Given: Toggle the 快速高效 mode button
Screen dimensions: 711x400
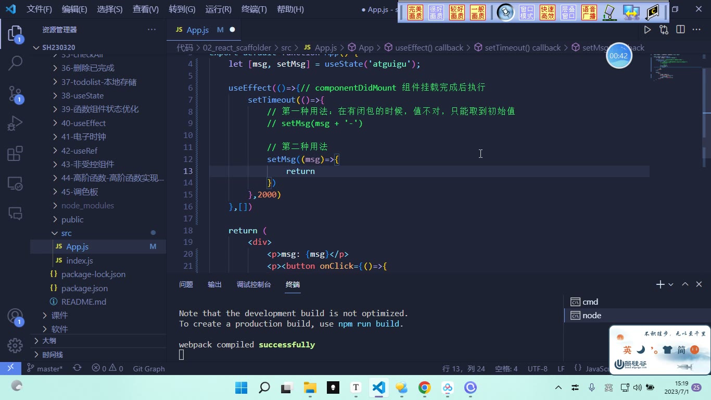Looking at the screenshot, I should (548, 12).
